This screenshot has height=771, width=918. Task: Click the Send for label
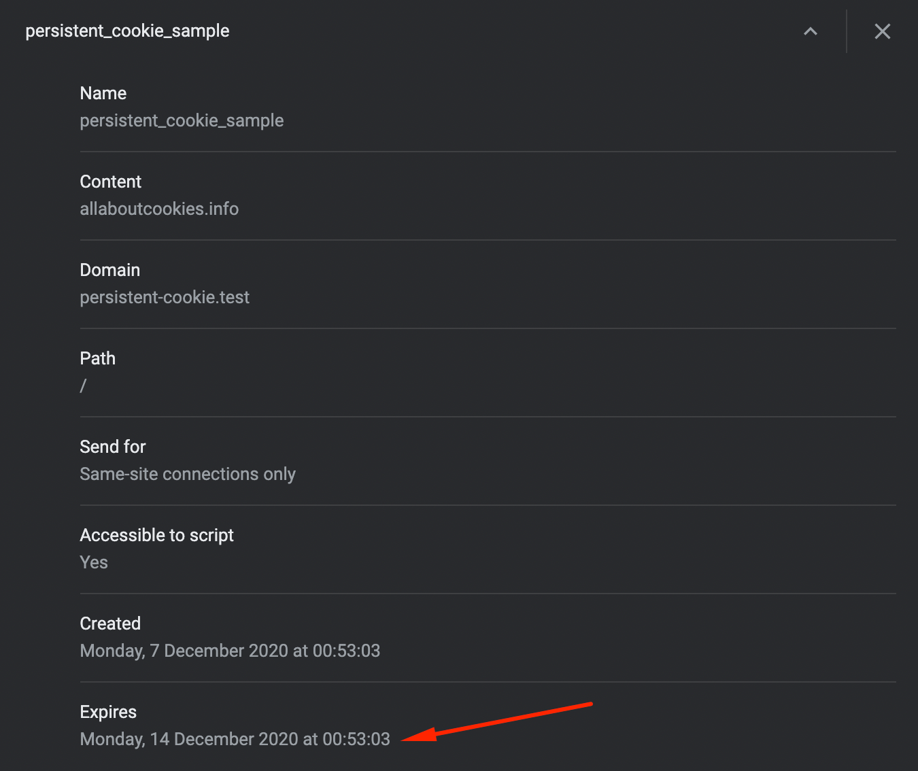(x=113, y=447)
